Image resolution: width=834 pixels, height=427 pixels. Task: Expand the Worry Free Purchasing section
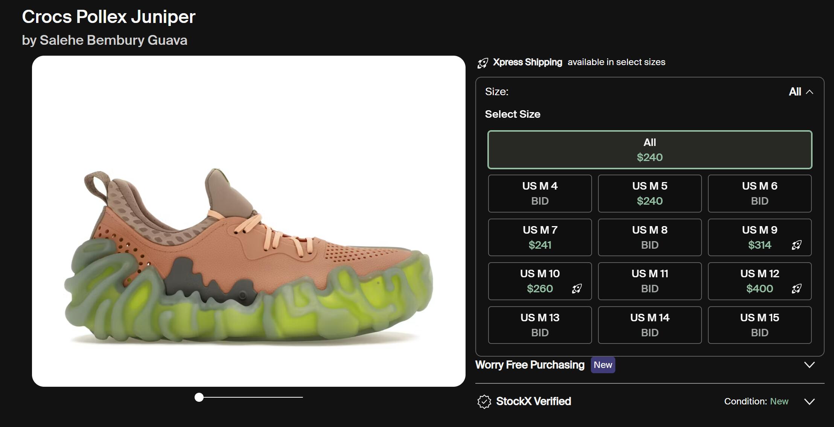pyautogui.click(x=809, y=365)
